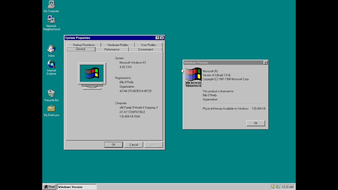Click the 'x86 Family 5 Model 4 Stepping 3' text

click(138, 108)
